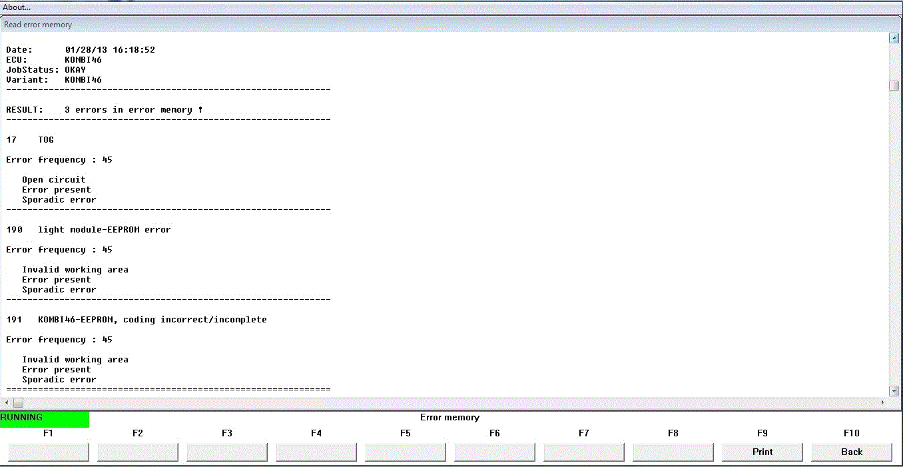Click the green RUNNING status indicator
Image resolution: width=903 pixels, height=467 pixels.
45,418
